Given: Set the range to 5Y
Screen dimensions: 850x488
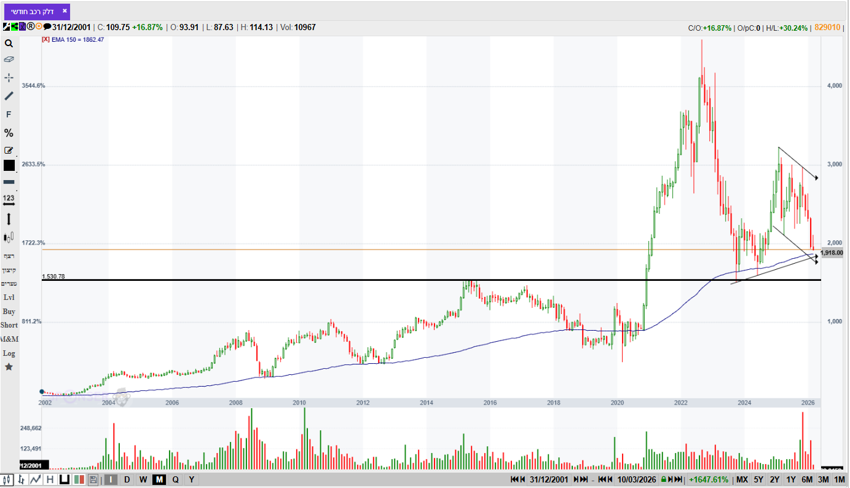Looking at the screenshot, I should click(758, 479).
